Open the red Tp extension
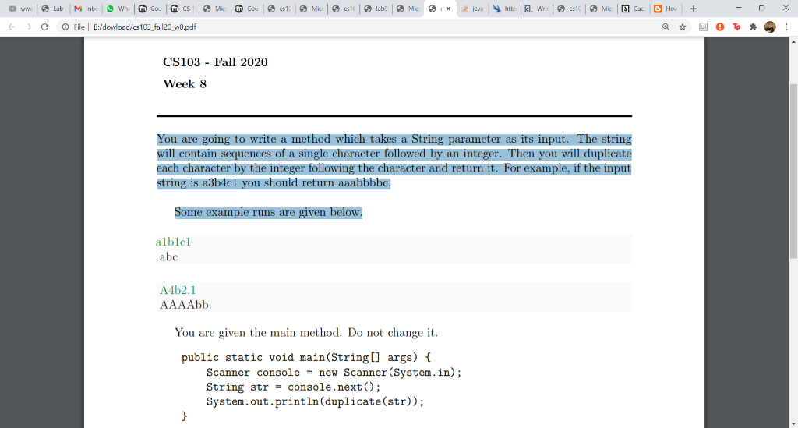The width and height of the screenshot is (798, 428). coord(736,27)
